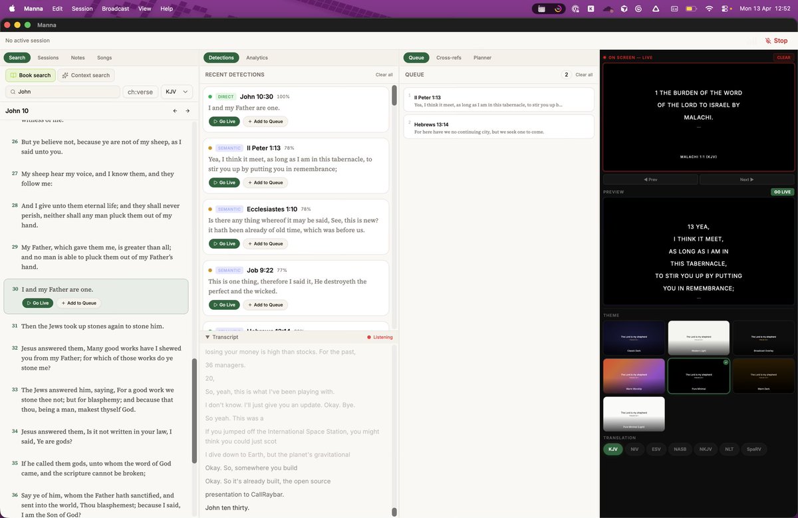
Task: Choose the Pure Minimal (Light) theme
Action: 634,414
